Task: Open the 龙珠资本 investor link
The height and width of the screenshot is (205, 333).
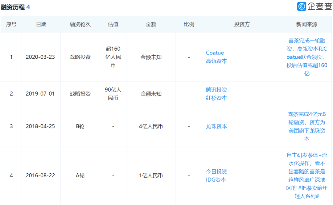Action: pos(216,126)
